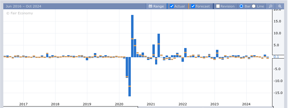288x108 pixels.
Task: Uncheck the Actual series checkbox
Action: coord(172,6)
